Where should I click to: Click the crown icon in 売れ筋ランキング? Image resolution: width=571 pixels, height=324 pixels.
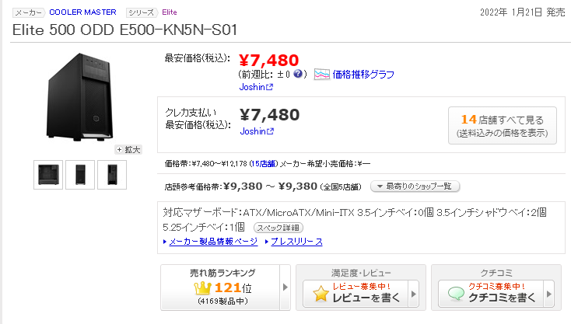(x=202, y=288)
